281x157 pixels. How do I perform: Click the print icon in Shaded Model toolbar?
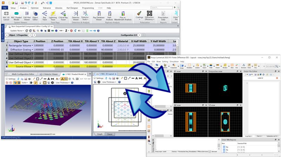tap(30, 79)
